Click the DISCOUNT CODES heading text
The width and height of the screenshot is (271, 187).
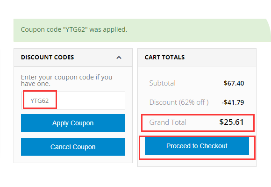click(47, 57)
